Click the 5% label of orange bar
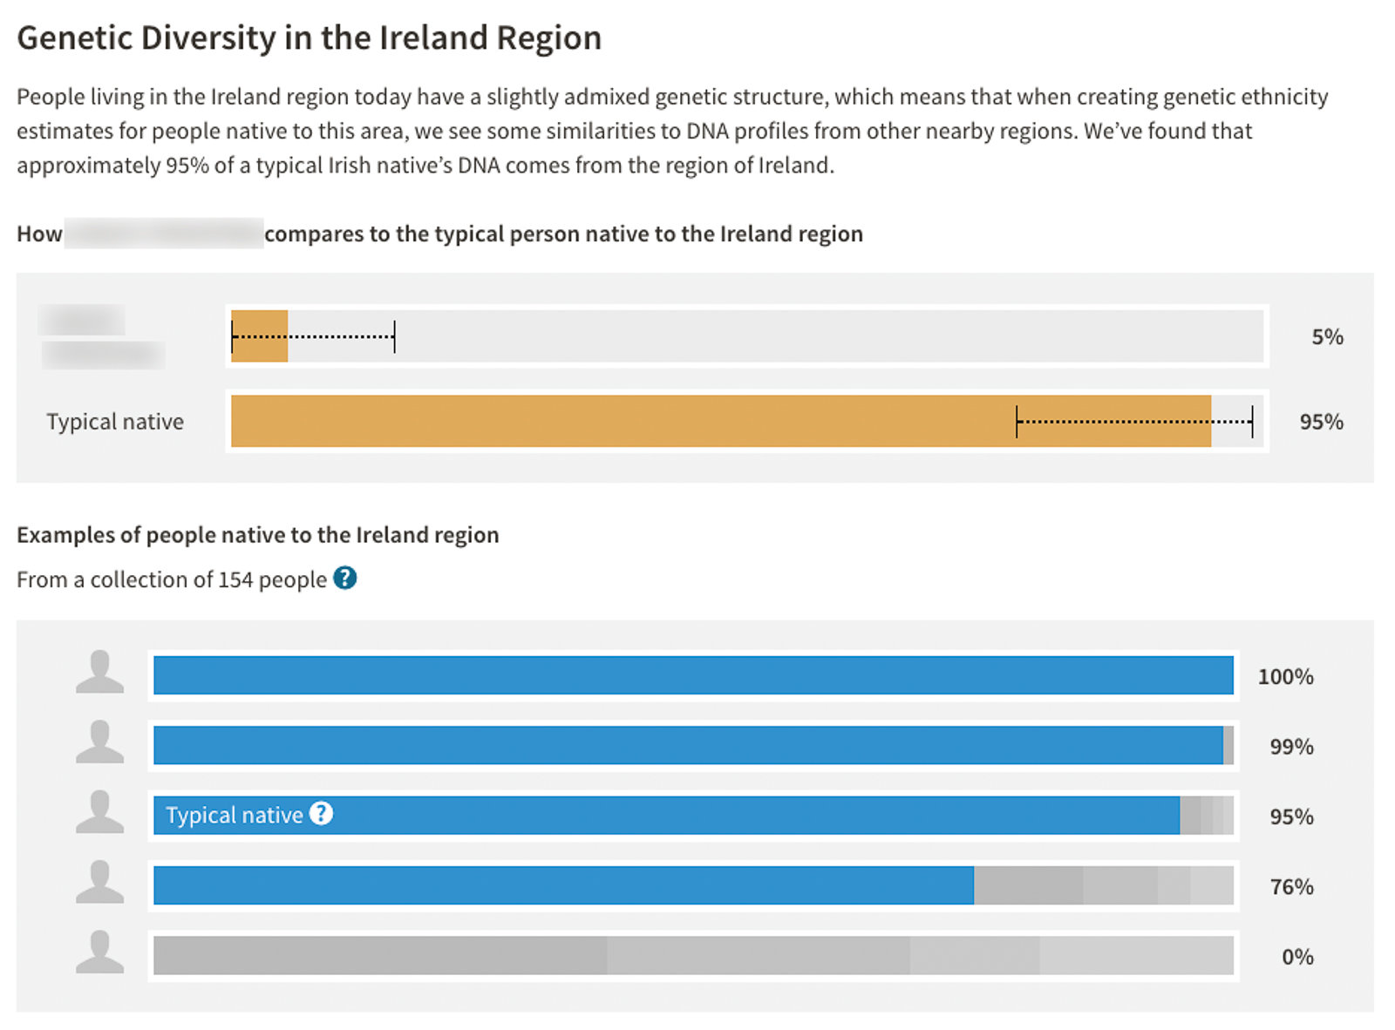 [x=1327, y=337]
